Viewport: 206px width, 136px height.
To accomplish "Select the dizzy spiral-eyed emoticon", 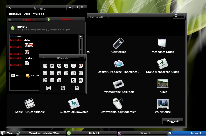I will pos(45,80).
